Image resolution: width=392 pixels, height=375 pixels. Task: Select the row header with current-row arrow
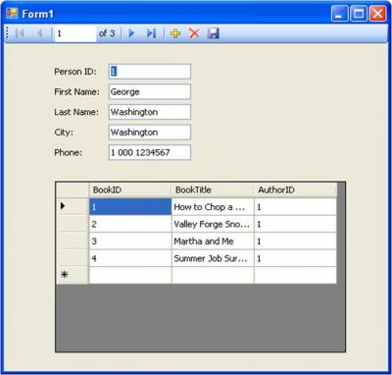tap(73, 207)
